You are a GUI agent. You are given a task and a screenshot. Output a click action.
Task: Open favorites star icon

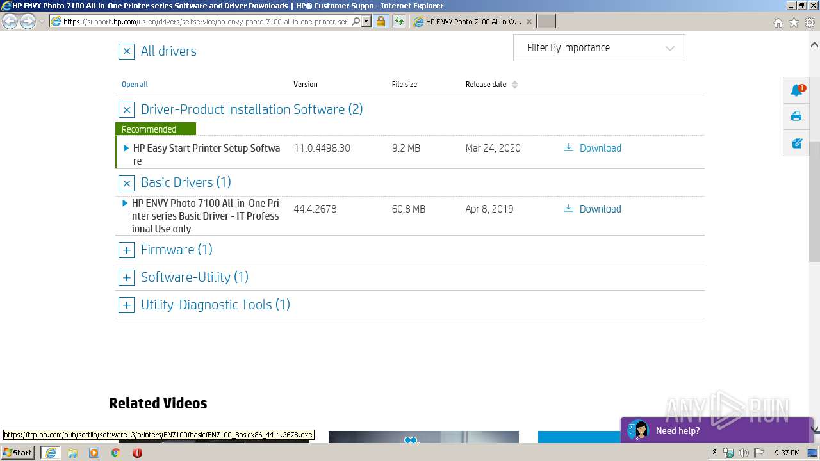coord(794,22)
